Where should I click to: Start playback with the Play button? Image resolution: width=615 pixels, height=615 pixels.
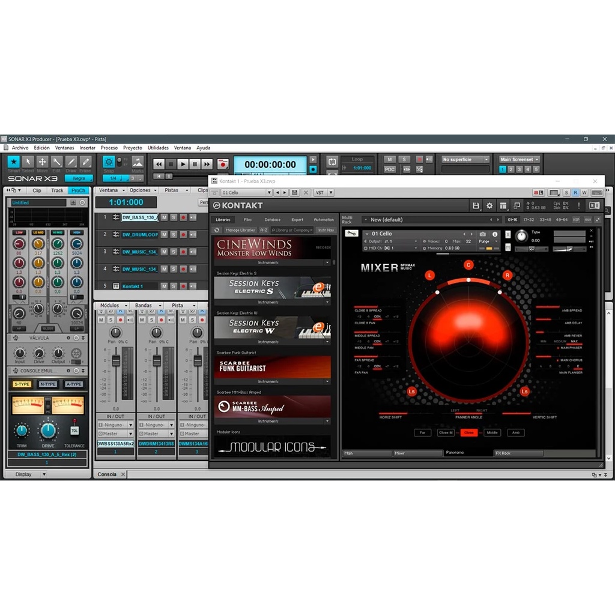point(183,165)
